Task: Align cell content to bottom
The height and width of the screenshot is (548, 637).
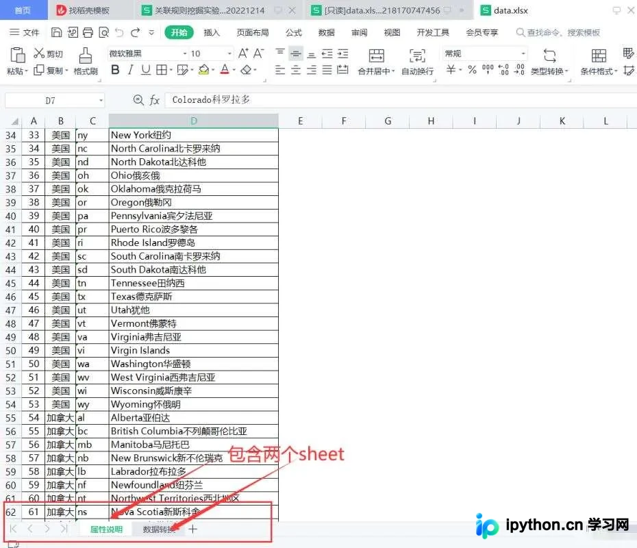Action: 311,54
